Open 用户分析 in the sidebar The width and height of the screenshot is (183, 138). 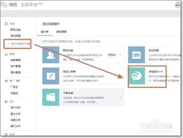pyautogui.click(x=15, y=108)
